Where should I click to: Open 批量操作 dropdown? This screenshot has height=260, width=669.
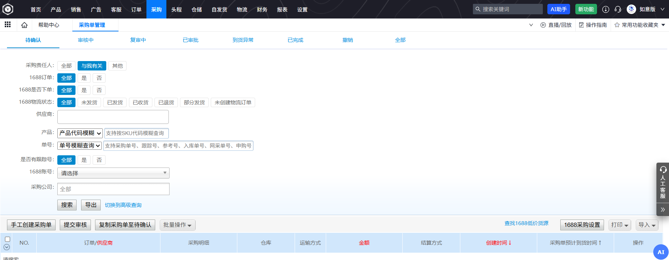[178, 225]
